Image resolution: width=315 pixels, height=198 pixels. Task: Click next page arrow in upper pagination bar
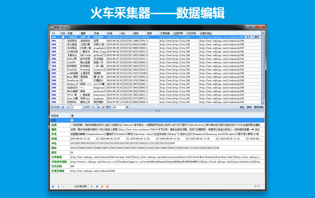click(93, 107)
